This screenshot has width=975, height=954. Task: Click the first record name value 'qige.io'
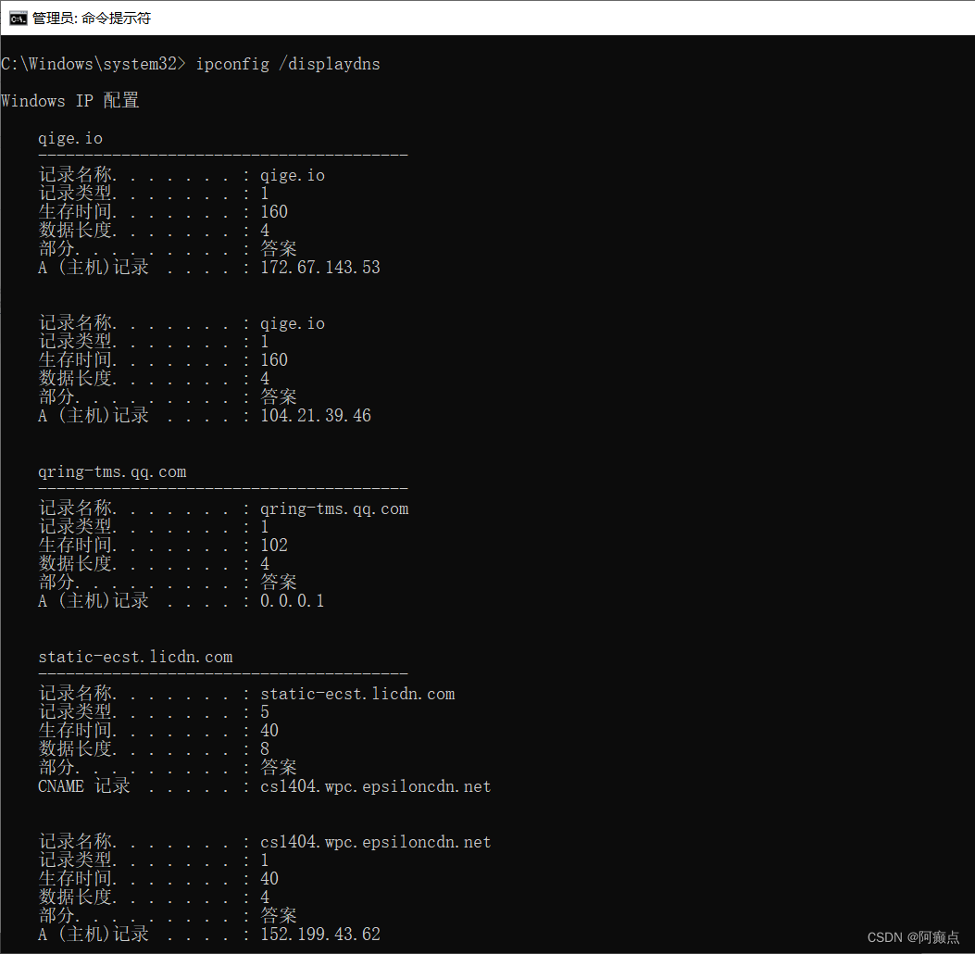coord(293,175)
